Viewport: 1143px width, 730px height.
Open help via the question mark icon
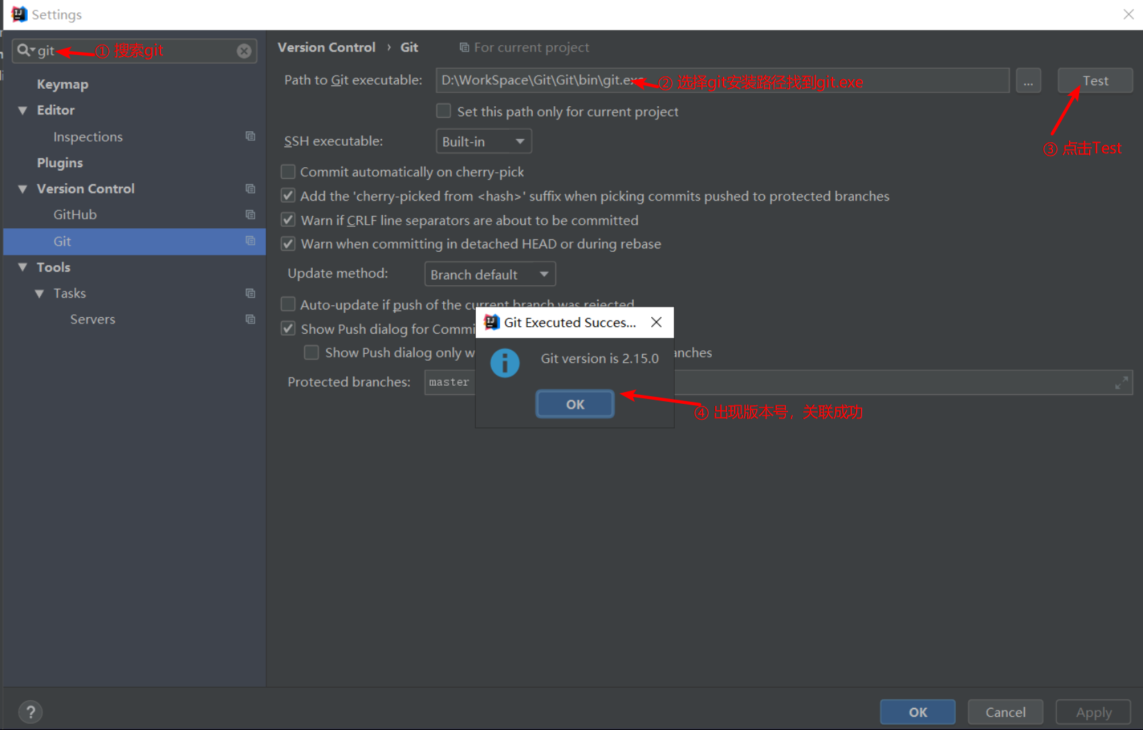[x=30, y=711]
